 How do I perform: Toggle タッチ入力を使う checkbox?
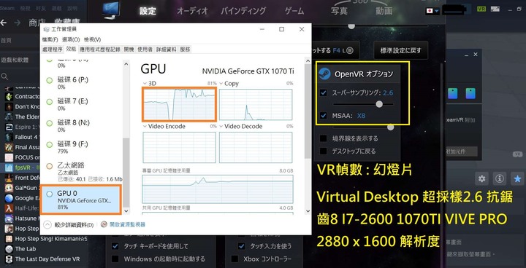coord(241,246)
